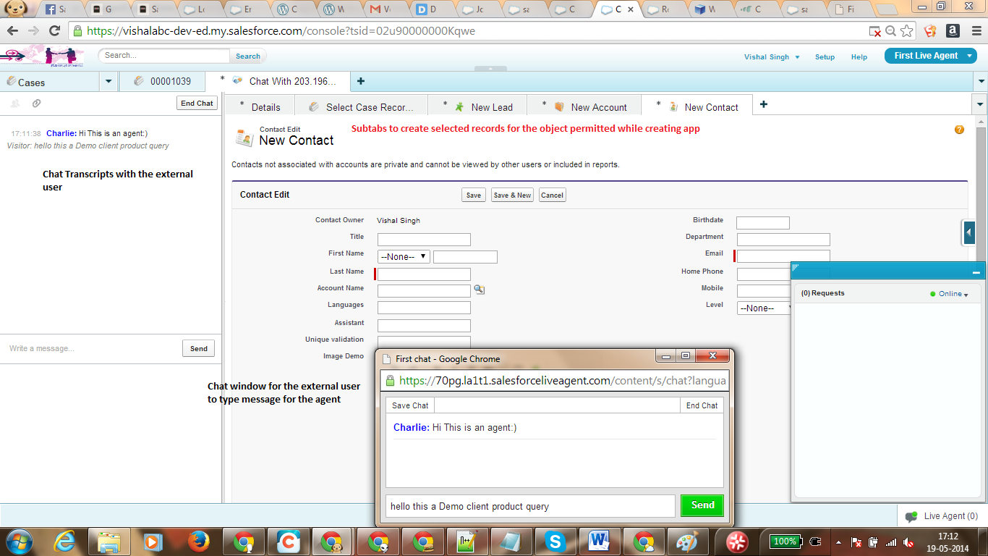Select the visitor details person icon in chat panel
The height and width of the screenshot is (556, 988).
point(15,104)
